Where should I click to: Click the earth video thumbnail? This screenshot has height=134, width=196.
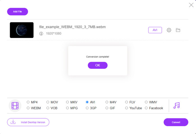(22, 30)
